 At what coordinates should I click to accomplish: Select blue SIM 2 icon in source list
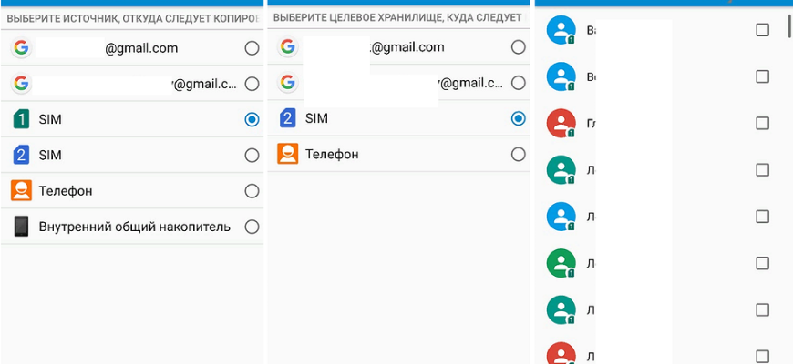click(21, 155)
